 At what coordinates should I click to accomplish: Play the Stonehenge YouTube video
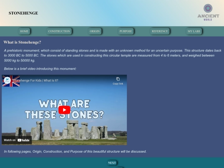click(x=64, y=110)
